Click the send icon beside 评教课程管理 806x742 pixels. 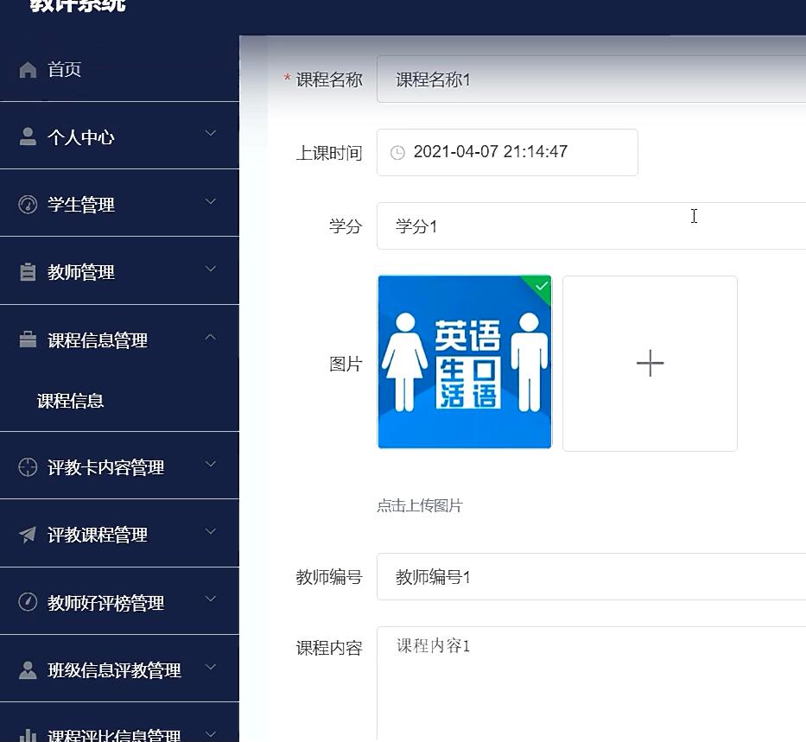[28, 534]
